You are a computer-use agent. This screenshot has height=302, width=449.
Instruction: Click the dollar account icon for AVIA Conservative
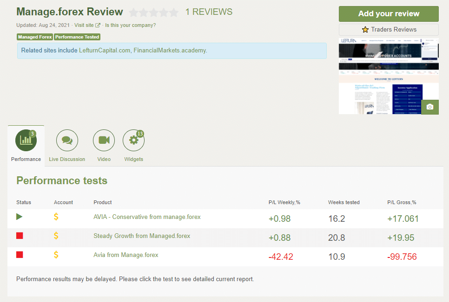click(56, 217)
